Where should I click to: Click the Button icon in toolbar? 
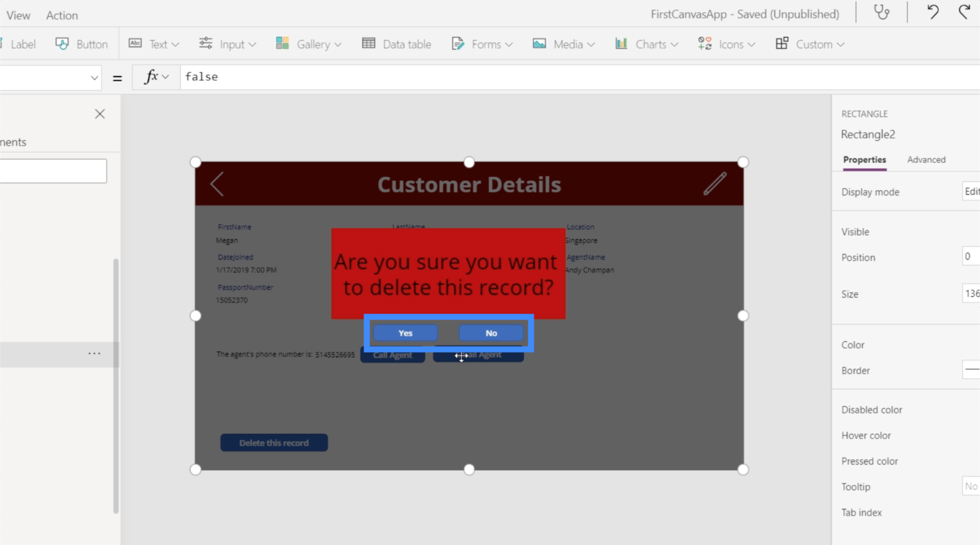(62, 44)
